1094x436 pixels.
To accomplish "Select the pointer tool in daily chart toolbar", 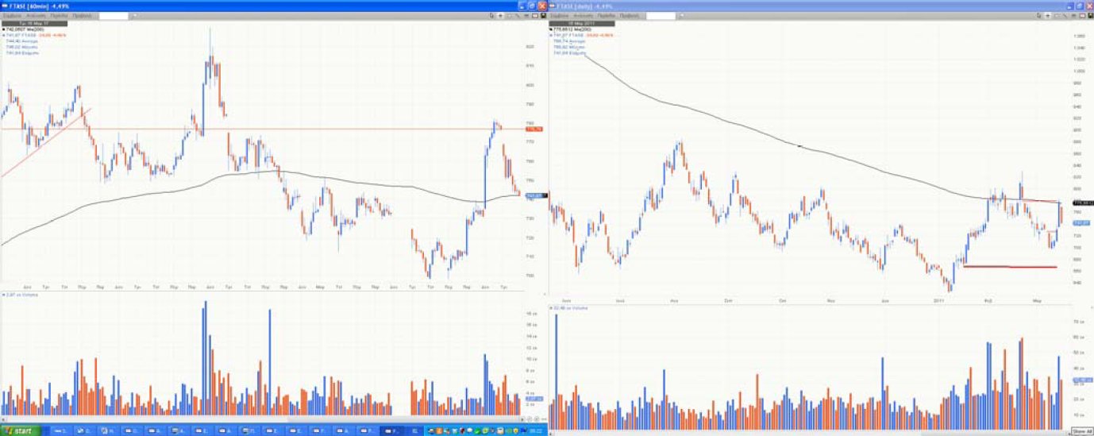I will [x=1037, y=15].
